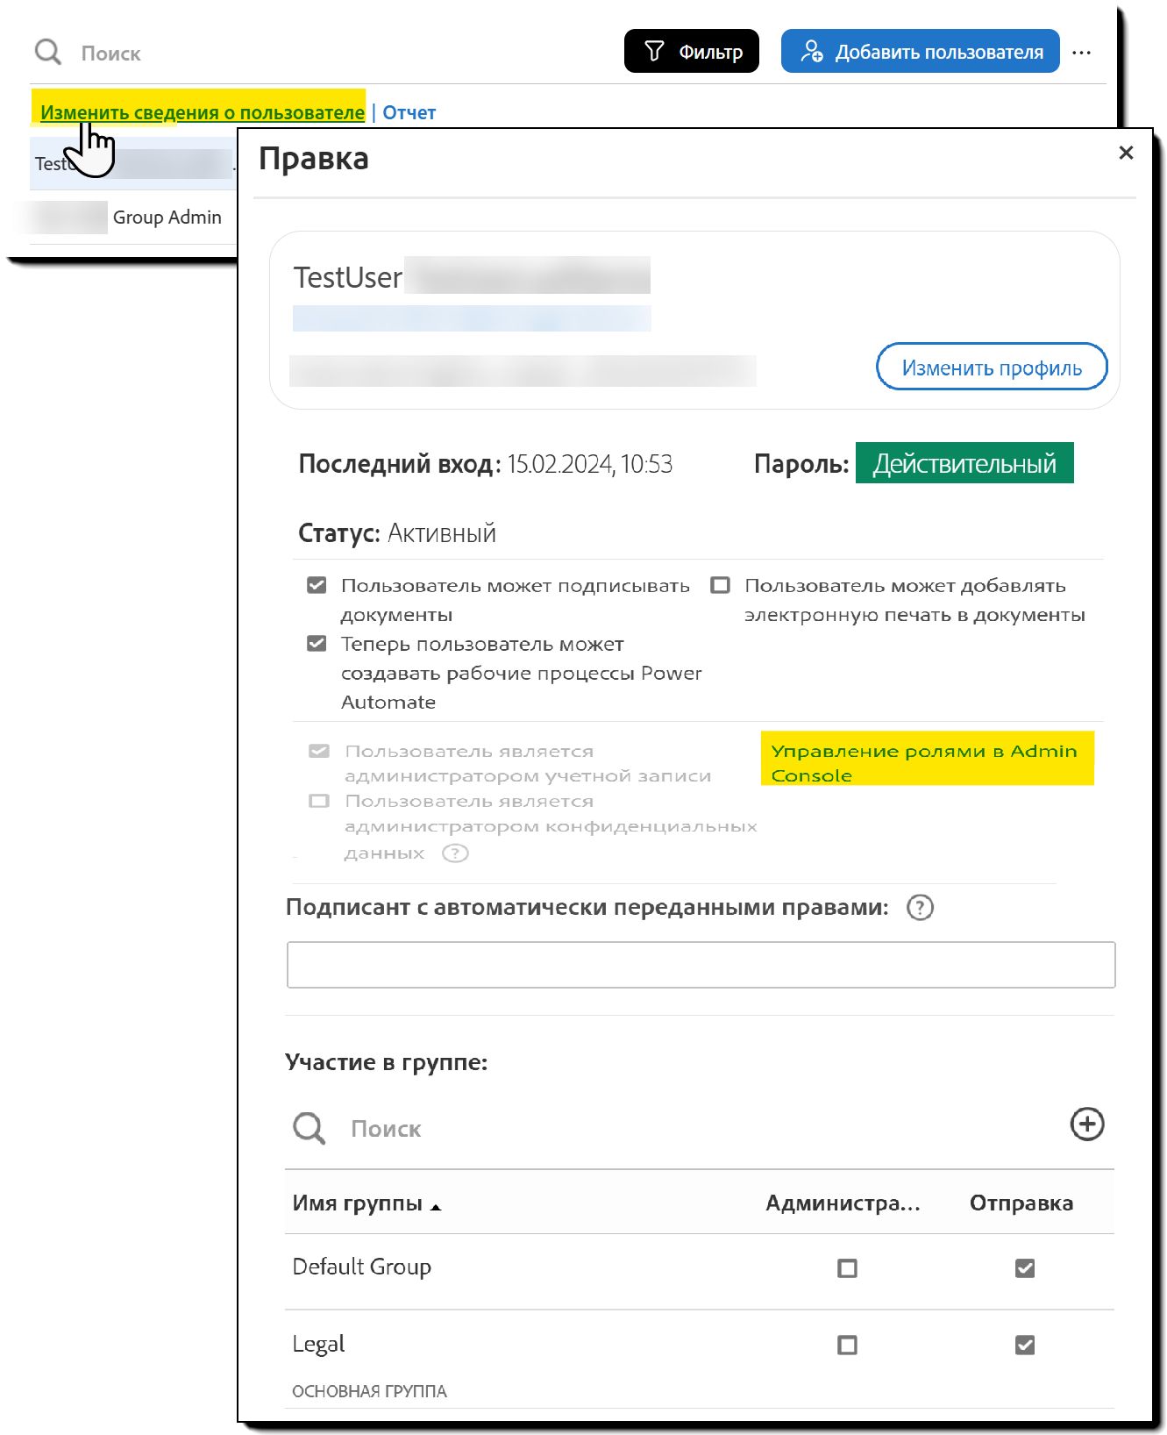Select the Legal group row name
This screenshot has height=1435, width=1167.
[x=318, y=1345]
